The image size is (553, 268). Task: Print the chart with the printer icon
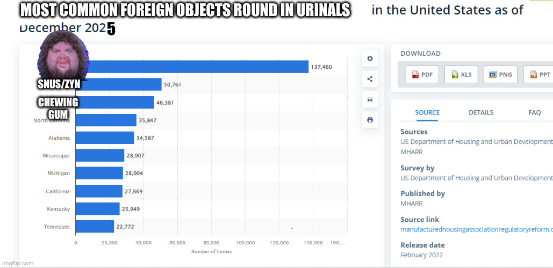click(x=370, y=120)
